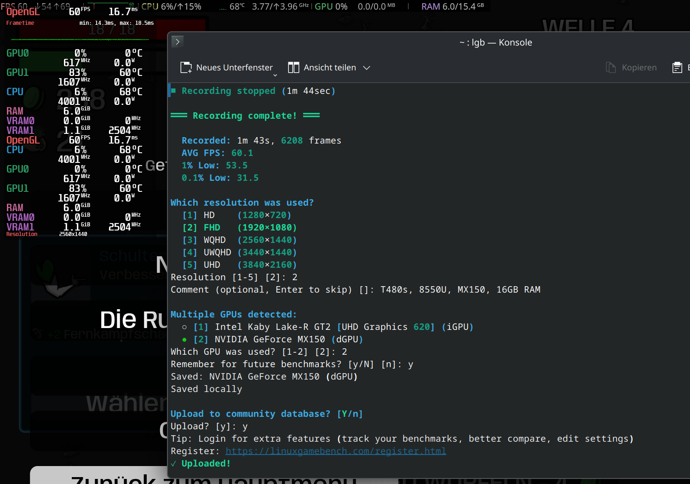Click the '1% Low: 53.5' line

(x=214, y=165)
